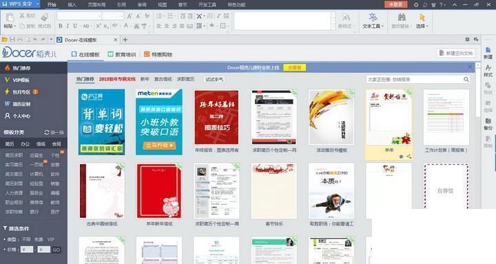Click the skin shirt icon in title bar

tap(433, 5)
